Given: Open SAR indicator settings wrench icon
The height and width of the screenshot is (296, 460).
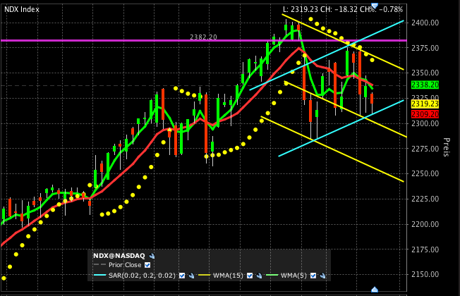Looking at the screenshot, I should point(192,276).
